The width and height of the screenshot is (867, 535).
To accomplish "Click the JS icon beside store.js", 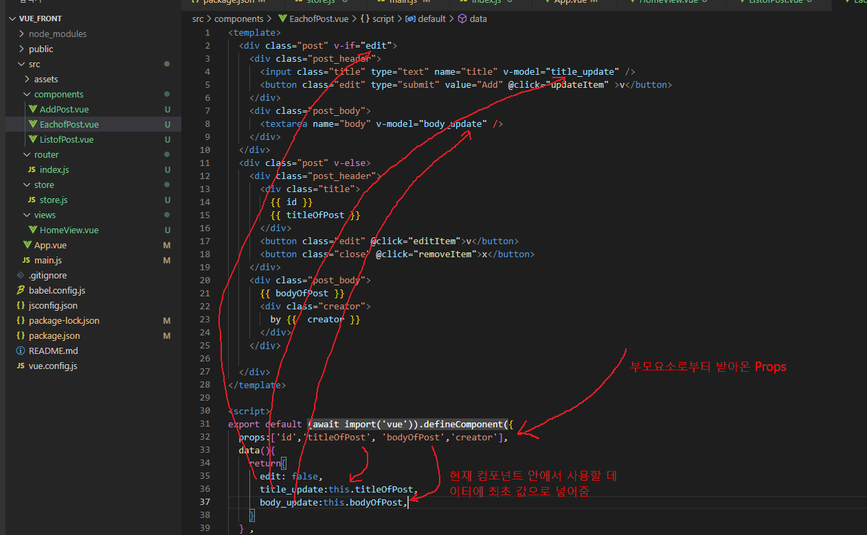I will tap(32, 200).
